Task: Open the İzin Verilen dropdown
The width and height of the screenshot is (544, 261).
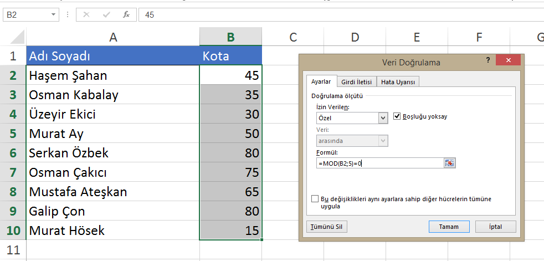Action: (383, 118)
